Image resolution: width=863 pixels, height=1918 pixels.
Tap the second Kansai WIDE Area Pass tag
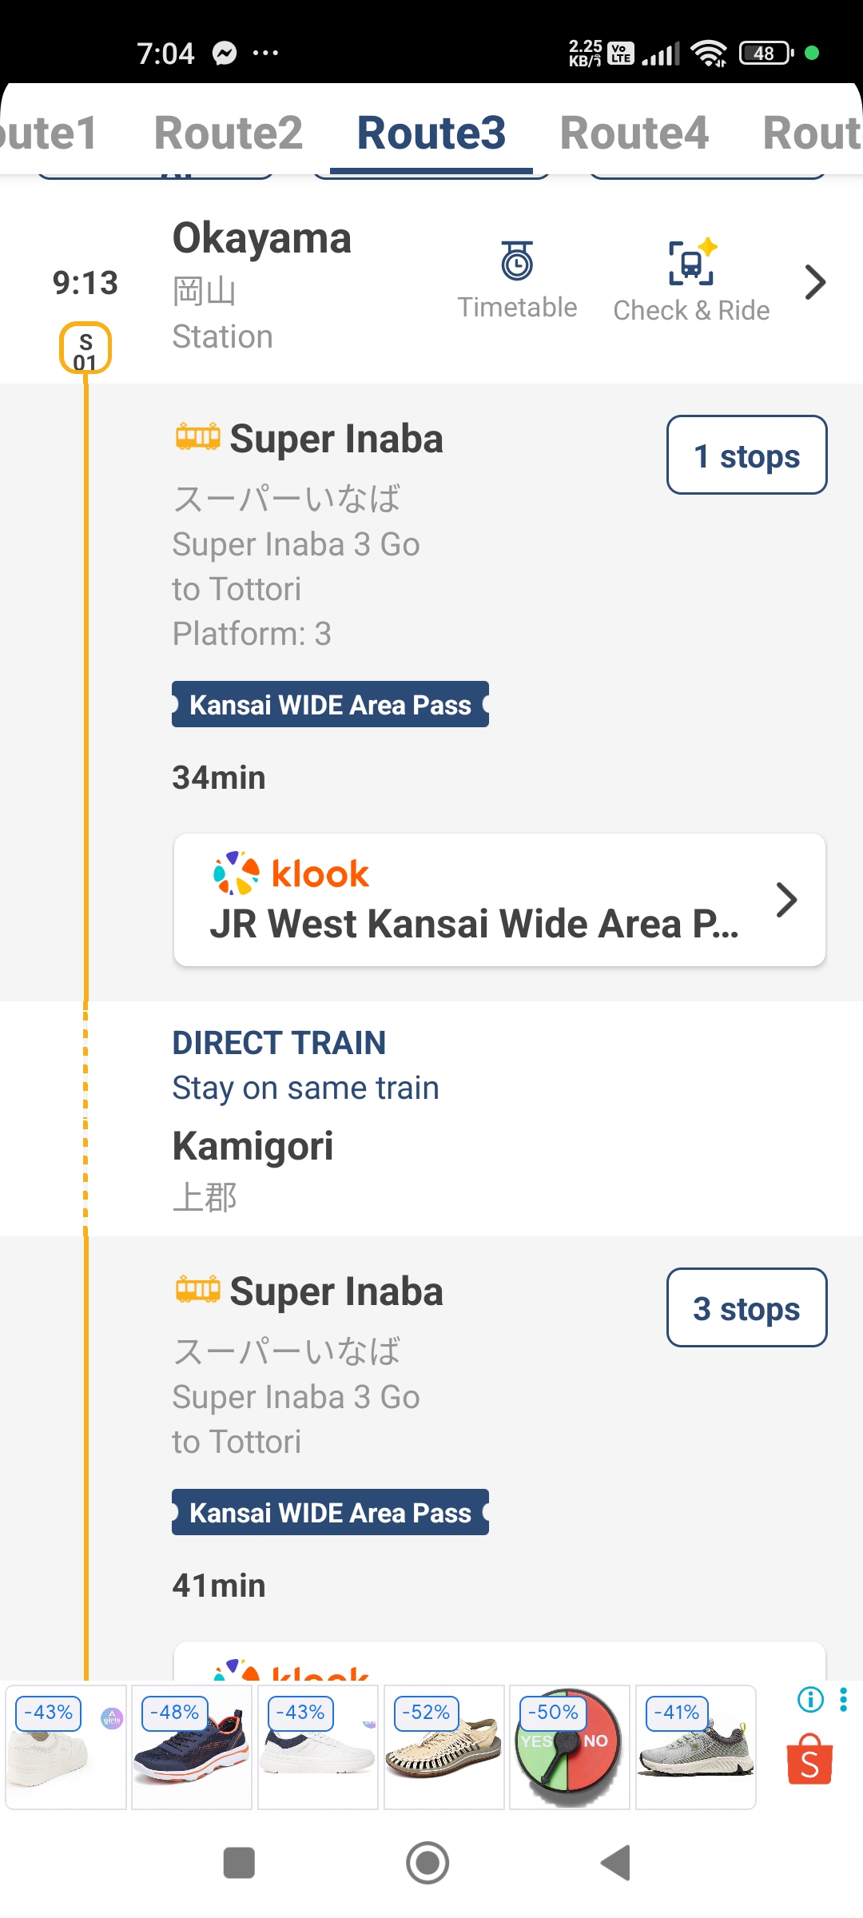coord(330,1512)
